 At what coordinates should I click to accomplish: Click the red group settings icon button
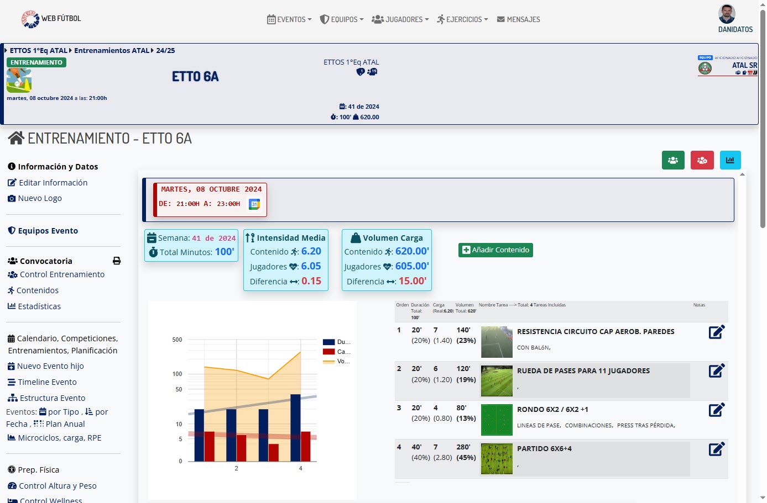(702, 160)
